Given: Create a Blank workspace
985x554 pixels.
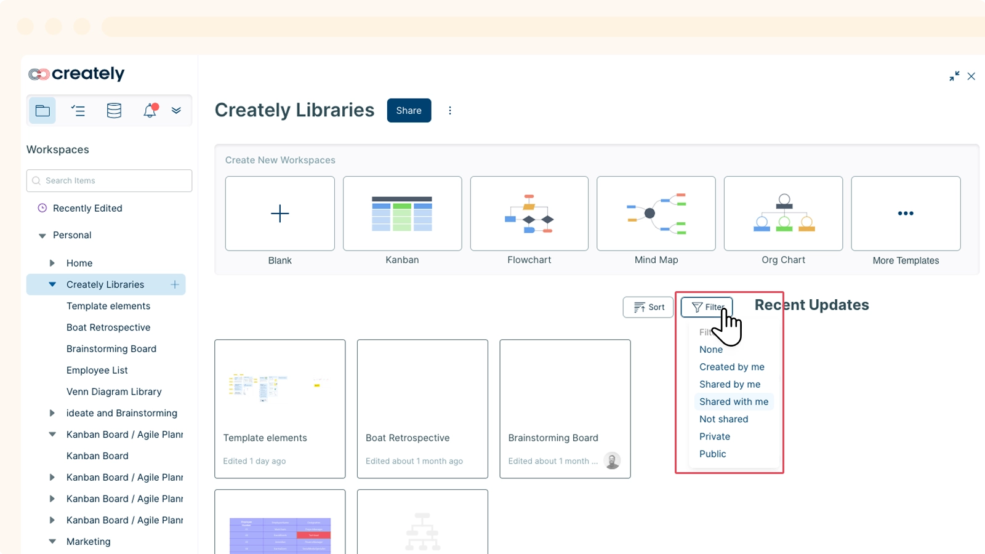Looking at the screenshot, I should (x=280, y=214).
